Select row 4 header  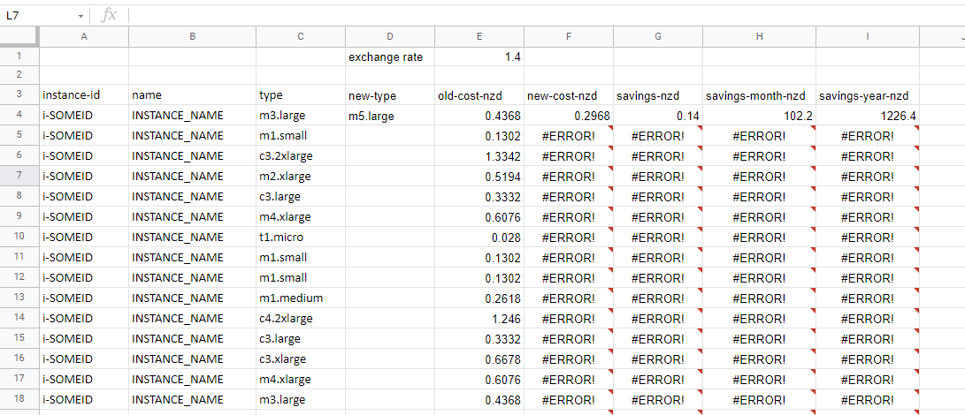(x=19, y=115)
